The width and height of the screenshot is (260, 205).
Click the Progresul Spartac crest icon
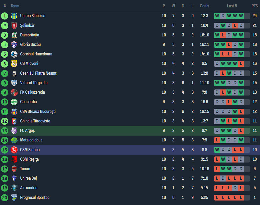pyautogui.click(x=14, y=197)
